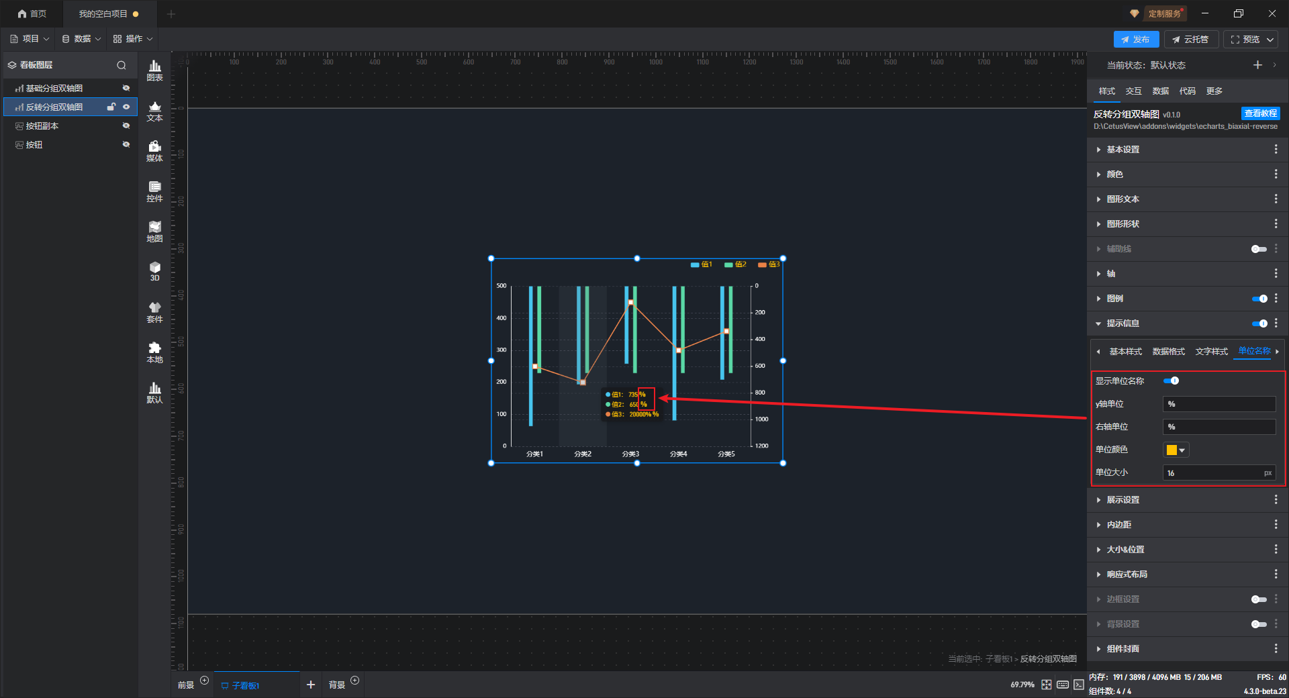Toggle the 图例 legend switch
Image resolution: width=1289 pixels, height=698 pixels.
[x=1259, y=299]
